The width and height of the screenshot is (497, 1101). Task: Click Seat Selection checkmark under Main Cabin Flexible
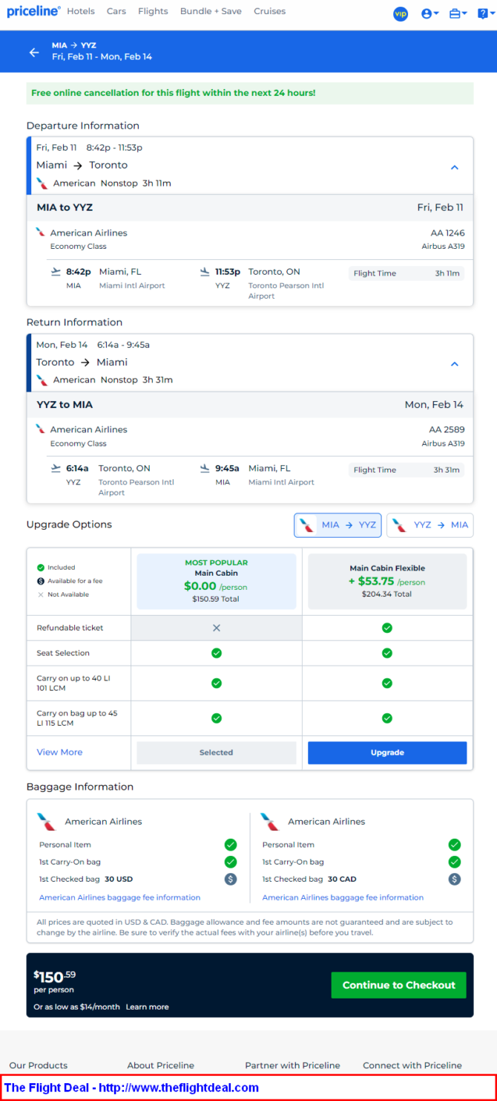[x=387, y=653]
